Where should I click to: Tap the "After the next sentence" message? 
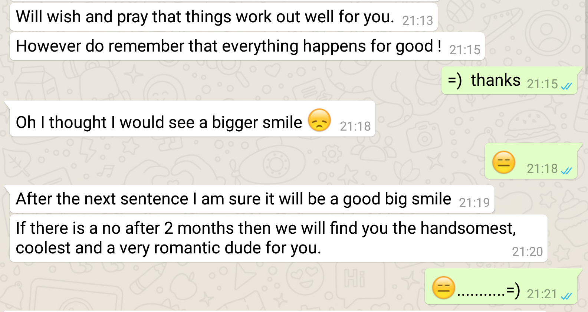coord(233,199)
